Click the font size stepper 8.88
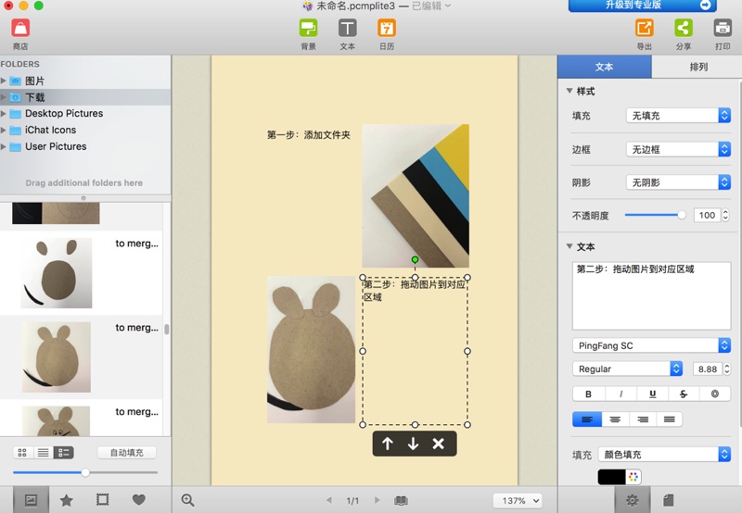The height and width of the screenshot is (513, 742). click(x=727, y=369)
